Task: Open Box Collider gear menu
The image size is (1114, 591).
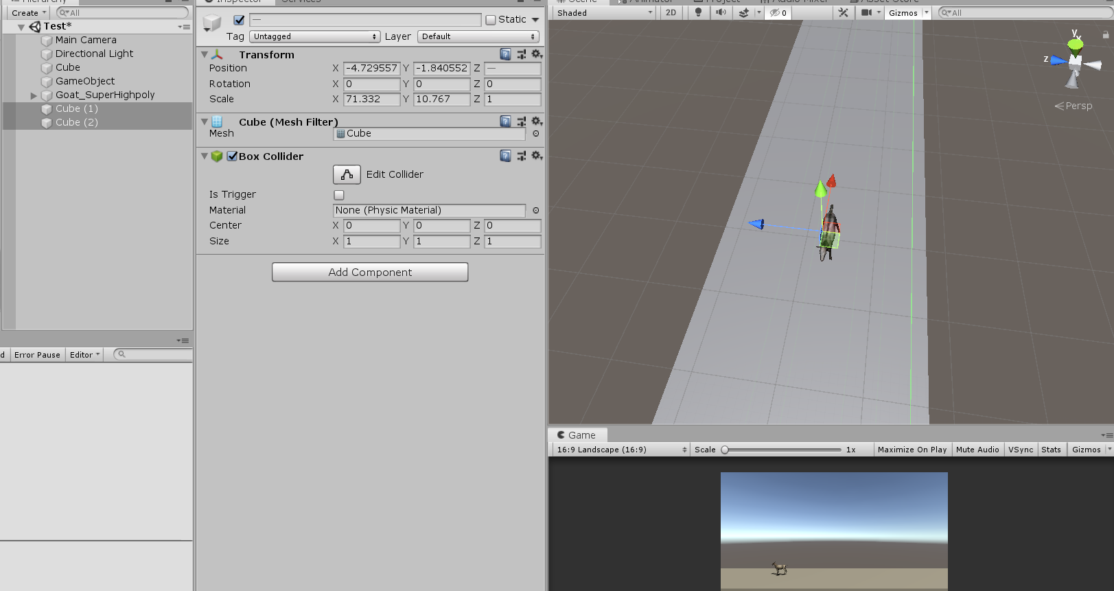Action: [537, 156]
